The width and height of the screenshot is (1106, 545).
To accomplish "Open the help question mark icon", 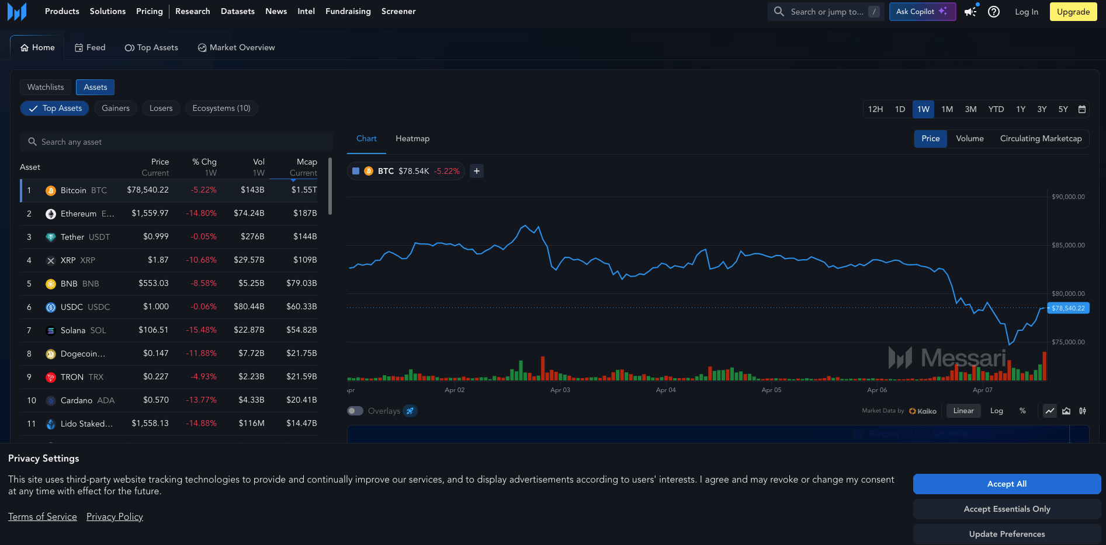I will point(994,12).
